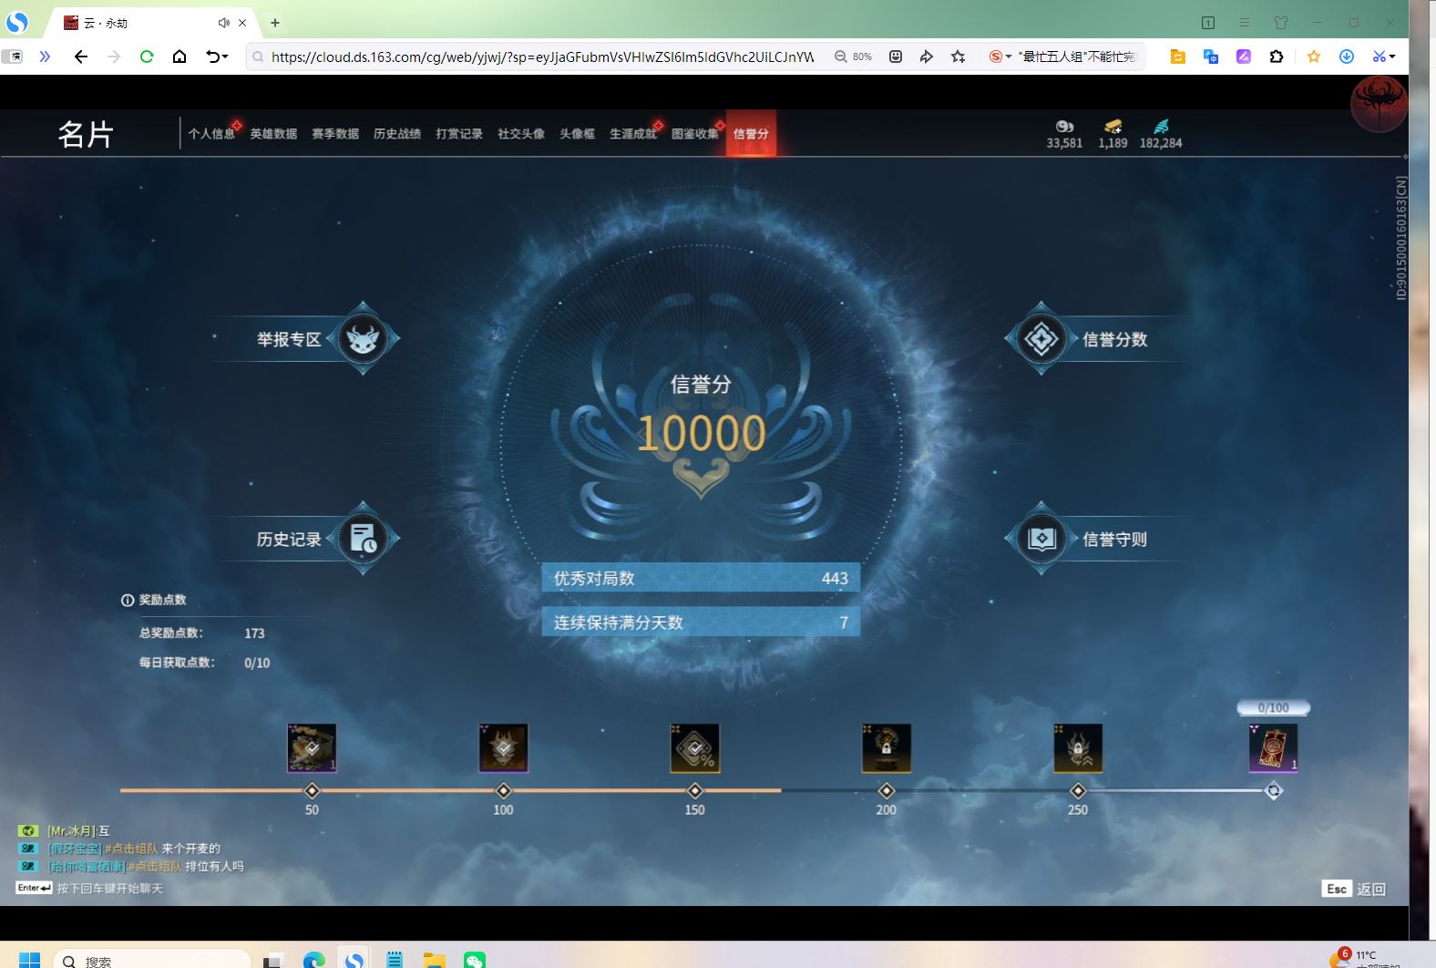
Task: Click the Esc 返回 button
Action: point(1354,889)
